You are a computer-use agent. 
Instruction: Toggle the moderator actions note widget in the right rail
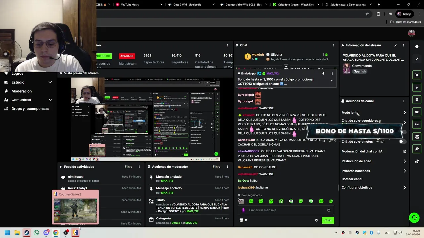(x=417, y=99)
